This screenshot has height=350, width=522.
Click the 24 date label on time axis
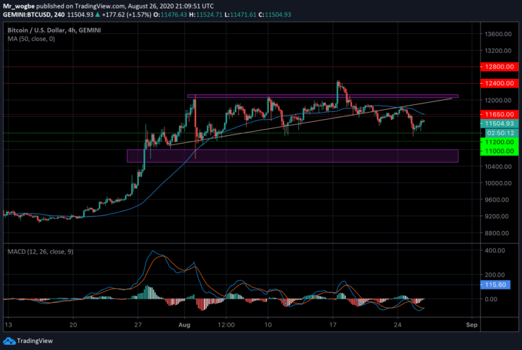click(x=397, y=325)
